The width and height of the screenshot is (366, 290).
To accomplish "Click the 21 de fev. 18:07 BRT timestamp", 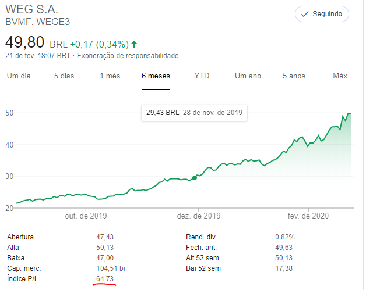I will (x=38, y=56).
